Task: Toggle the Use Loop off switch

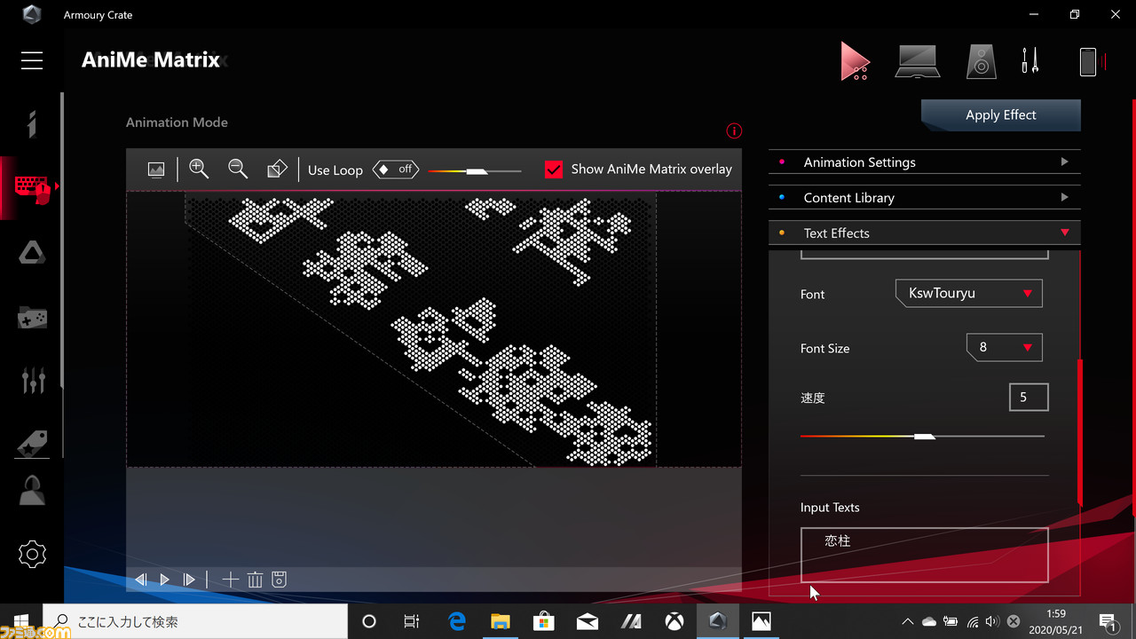Action: [x=396, y=170]
